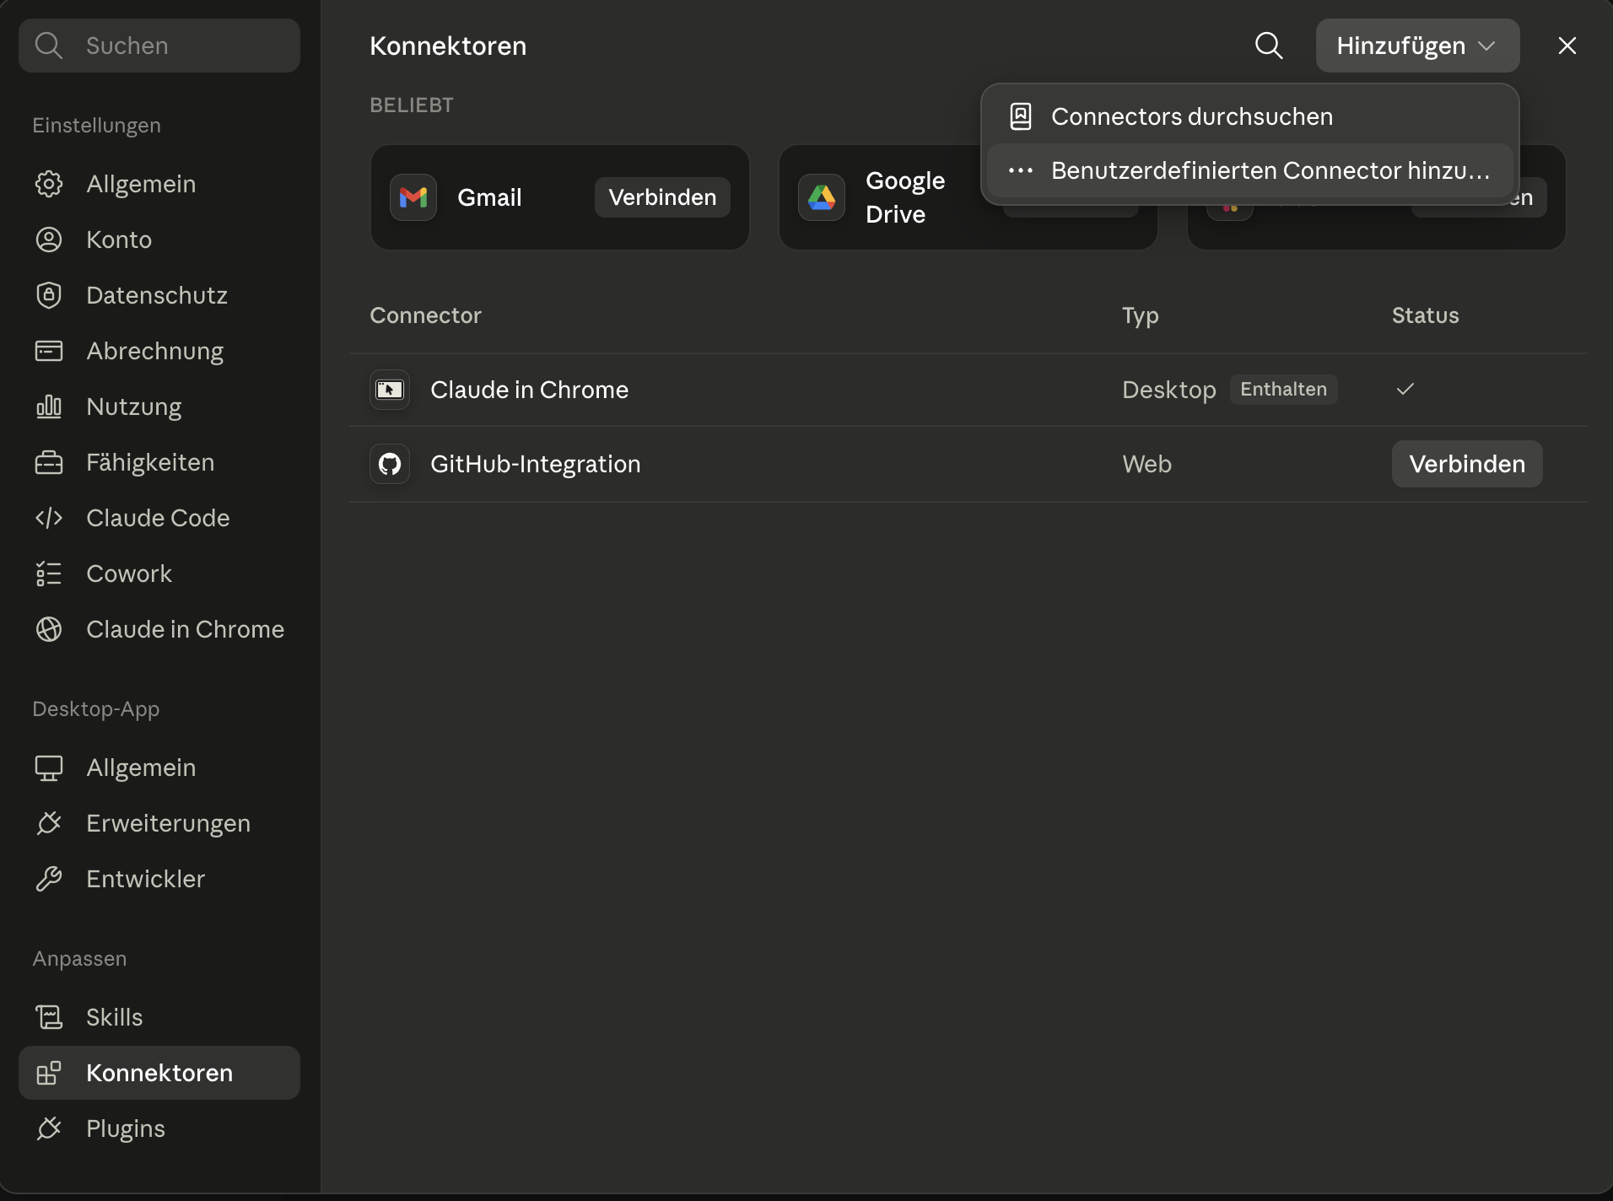The width and height of the screenshot is (1613, 1201).
Task: Choose Benutzerdefinierten Connector hinzufügen option
Action: 1249,170
